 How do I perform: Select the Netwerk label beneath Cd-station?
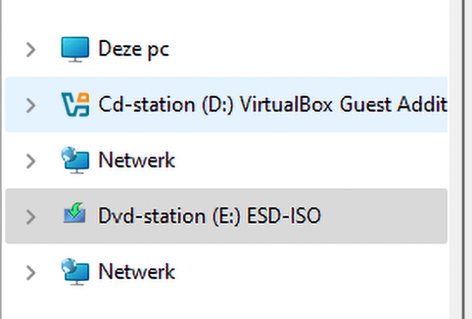136,160
